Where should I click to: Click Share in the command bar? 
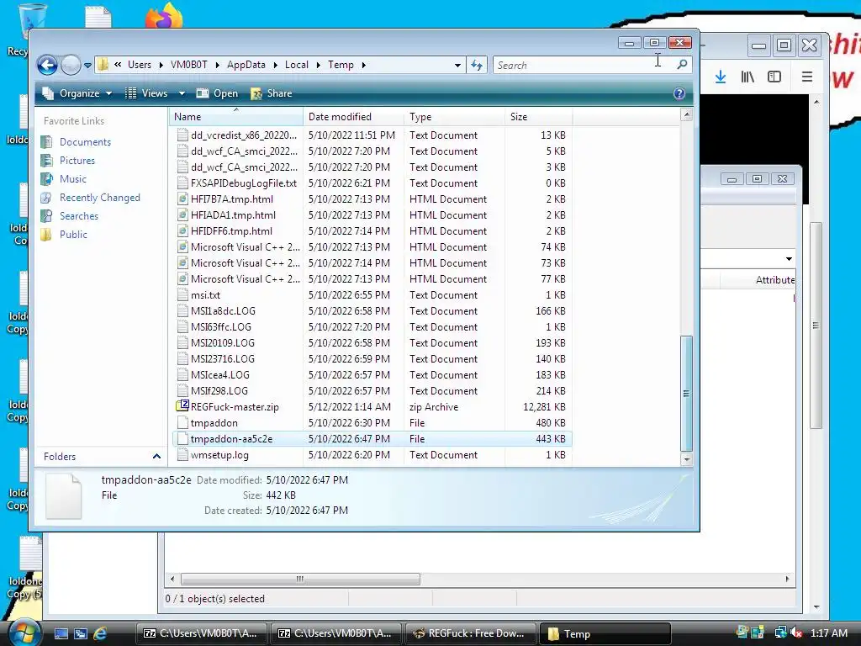272,93
